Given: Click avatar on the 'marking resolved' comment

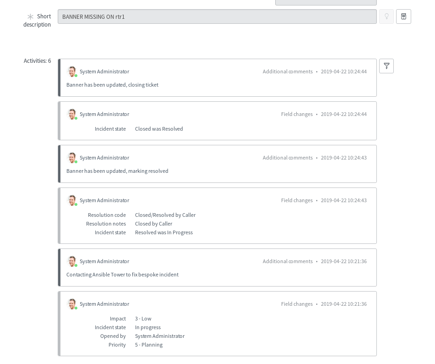Looking at the screenshot, I should 72,158.
